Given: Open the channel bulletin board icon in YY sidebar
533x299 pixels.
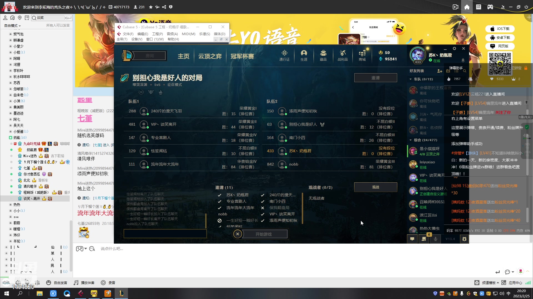Looking at the screenshot, I should tap(27, 18).
